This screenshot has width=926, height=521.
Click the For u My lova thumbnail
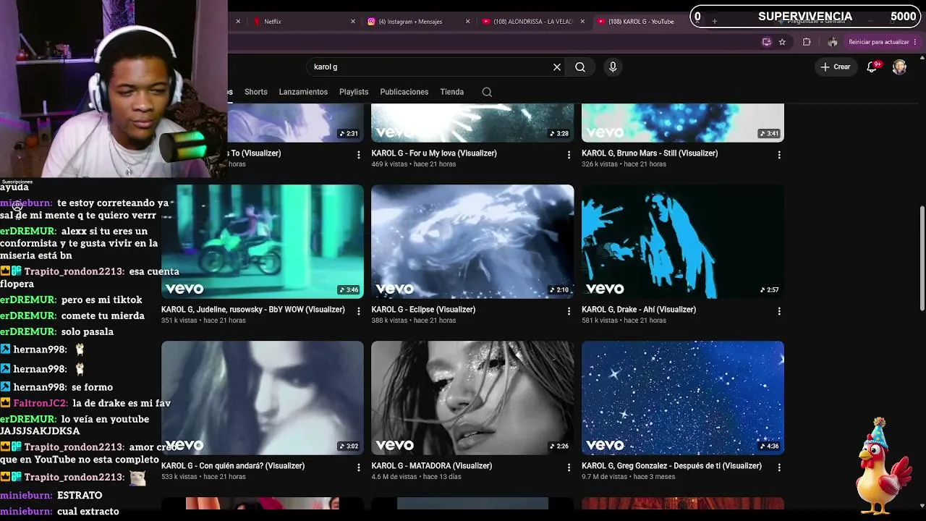(472, 122)
